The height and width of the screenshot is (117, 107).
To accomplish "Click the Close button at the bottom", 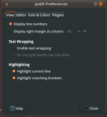I will [91, 108].
